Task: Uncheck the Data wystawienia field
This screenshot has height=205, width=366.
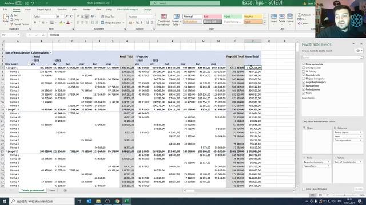Action: (304, 64)
